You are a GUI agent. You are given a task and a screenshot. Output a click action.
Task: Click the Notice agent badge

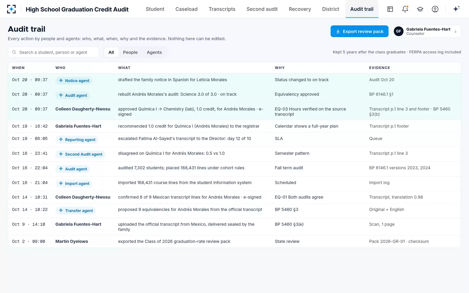tap(74, 81)
